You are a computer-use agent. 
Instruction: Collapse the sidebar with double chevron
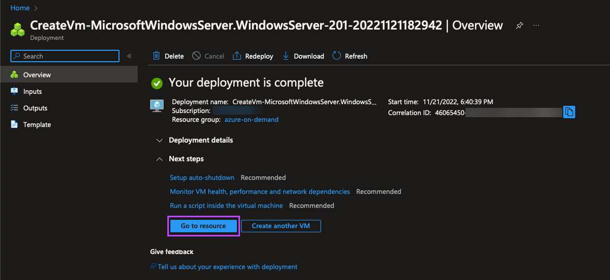point(129,56)
